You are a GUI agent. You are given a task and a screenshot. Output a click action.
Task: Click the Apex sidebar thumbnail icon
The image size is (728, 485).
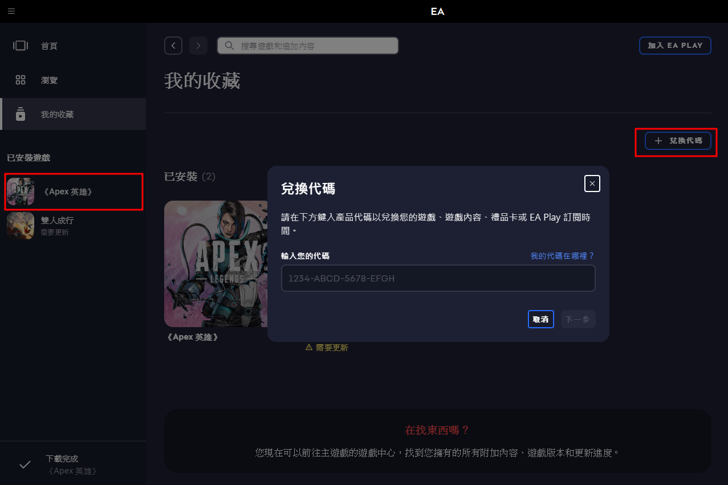coord(21,191)
